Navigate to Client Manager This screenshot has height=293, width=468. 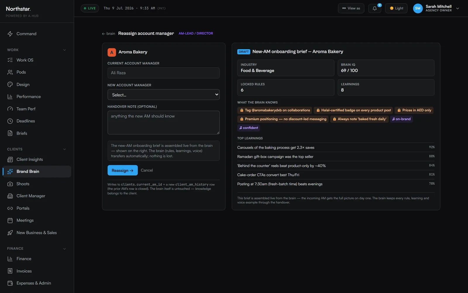[x=37, y=196]
